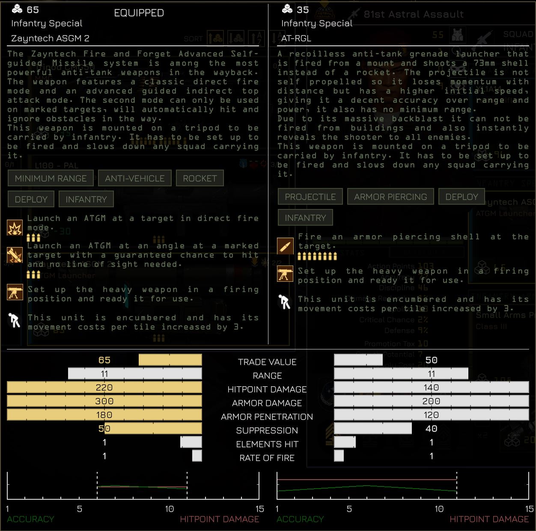Click the Zayntech INFANTRY tag
Screen dimensions: 536x531
click(x=86, y=199)
